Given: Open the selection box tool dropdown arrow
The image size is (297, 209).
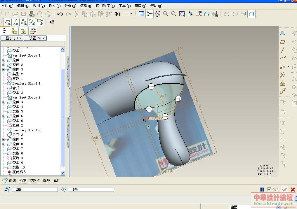Looking at the screenshot, I should (x=131, y=14).
